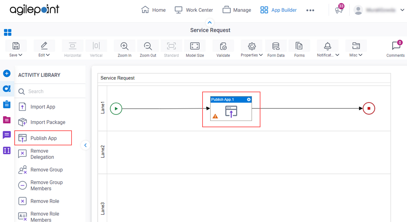This screenshot has height=222, width=407.
Task: Select the AgilePoint activities sidebar icon
Action: point(7,89)
